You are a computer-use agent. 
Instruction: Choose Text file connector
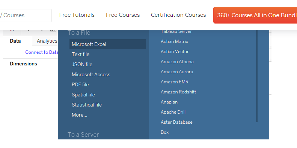pyautogui.click(x=80, y=54)
